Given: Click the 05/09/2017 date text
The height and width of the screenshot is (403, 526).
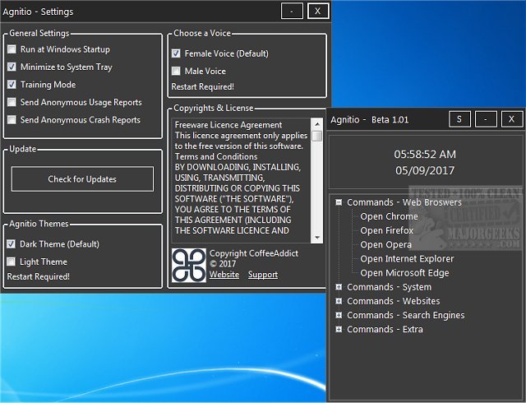Looking at the screenshot, I should [x=425, y=170].
